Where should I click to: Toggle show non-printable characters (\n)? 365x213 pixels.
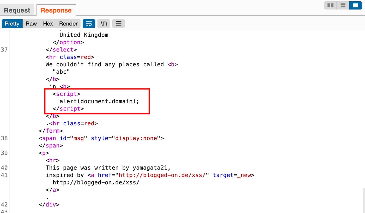point(104,24)
